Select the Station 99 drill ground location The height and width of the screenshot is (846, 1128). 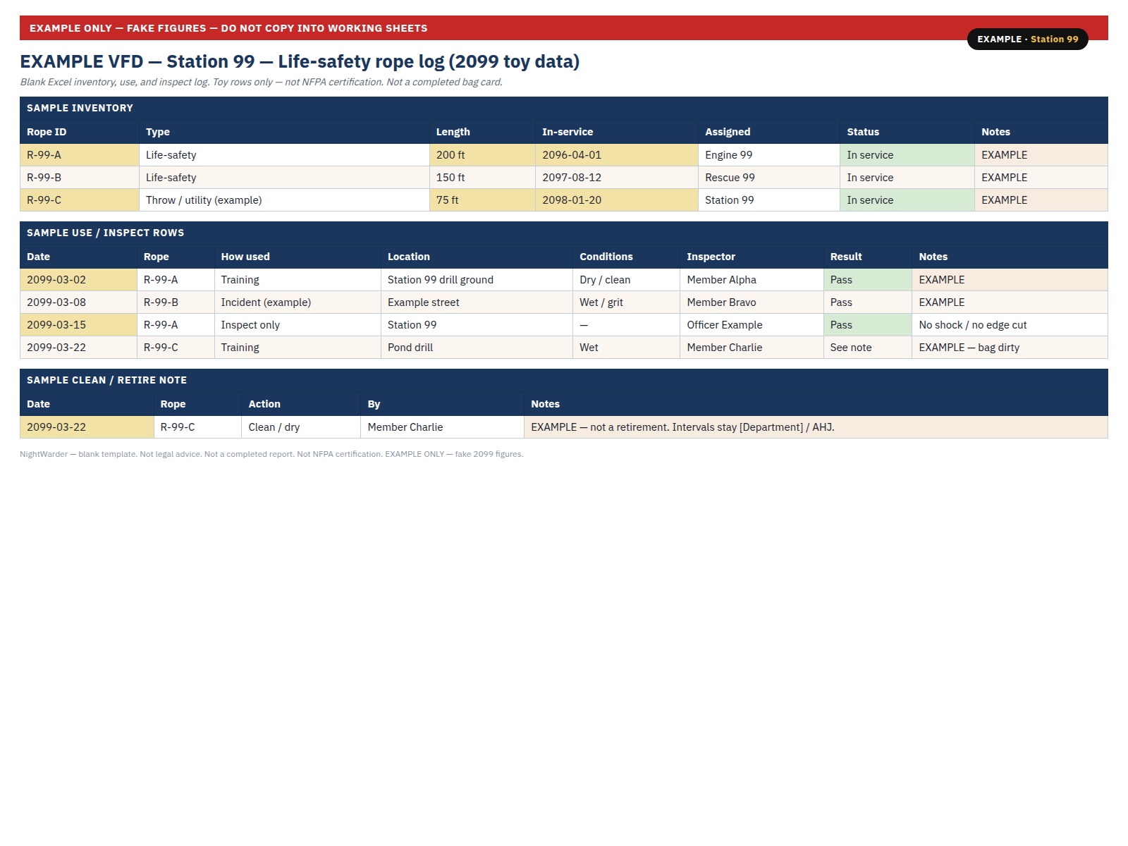click(477, 280)
